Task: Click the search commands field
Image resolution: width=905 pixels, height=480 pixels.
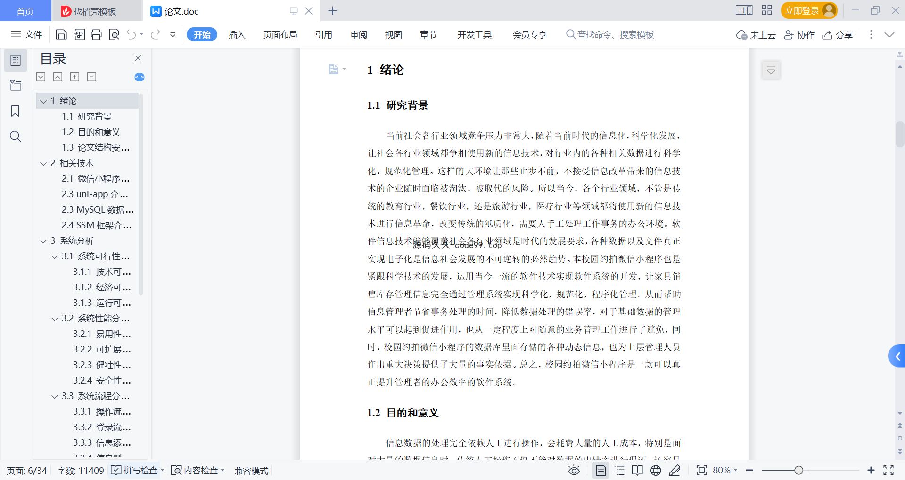Action: 610,34
